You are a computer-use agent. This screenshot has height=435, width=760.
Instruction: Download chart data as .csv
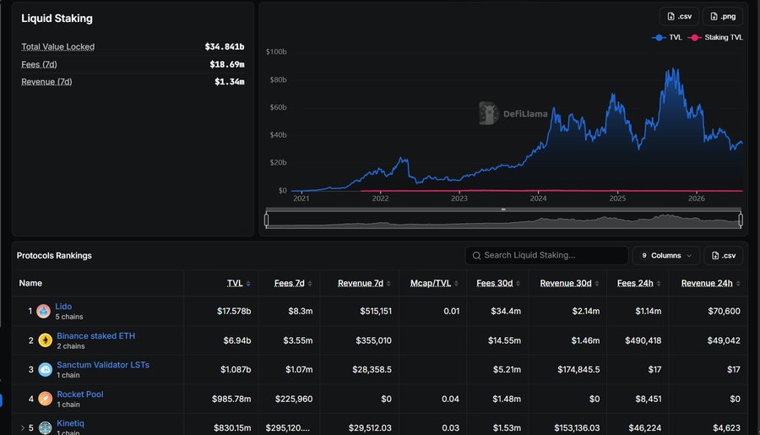point(679,17)
